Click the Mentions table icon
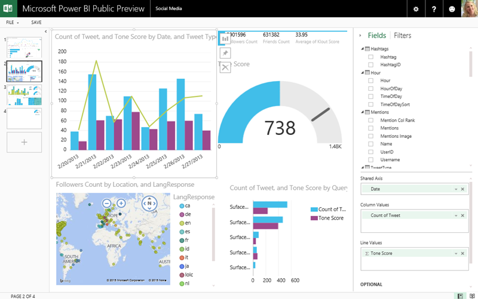478x299 pixels. pos(367,112)
